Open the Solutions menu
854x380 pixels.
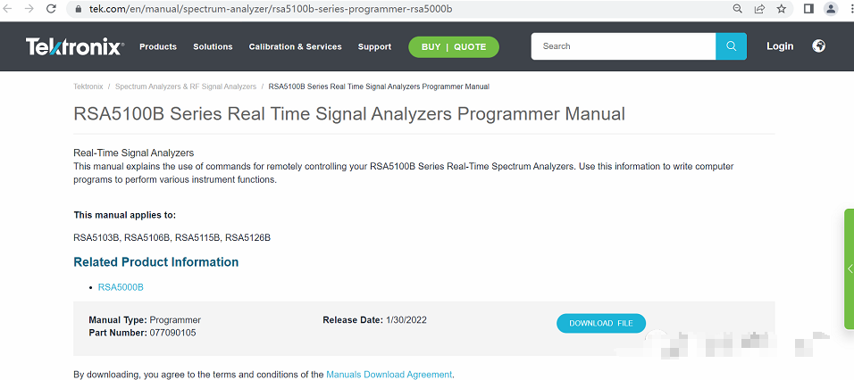click(x=213, y=46)
